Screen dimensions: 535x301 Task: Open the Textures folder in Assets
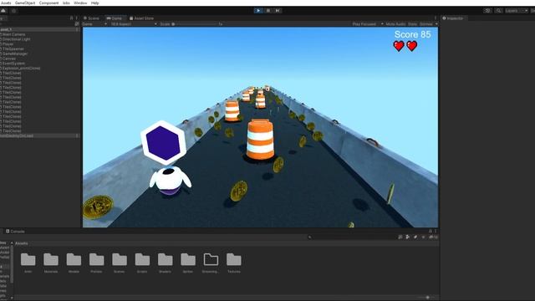[x=234, y=263]
